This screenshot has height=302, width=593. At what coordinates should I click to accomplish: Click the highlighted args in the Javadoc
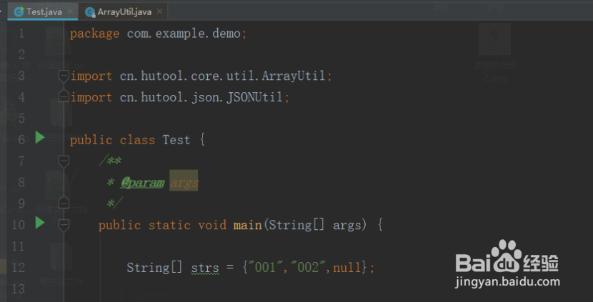tap(184, 183)
